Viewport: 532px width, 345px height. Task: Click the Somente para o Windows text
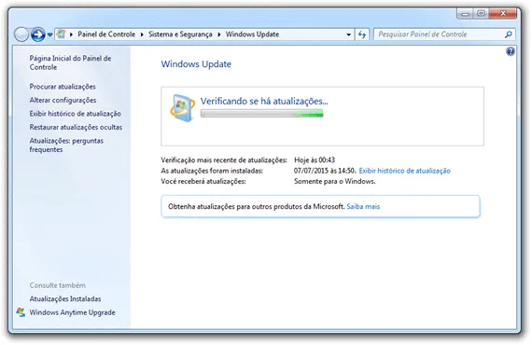pyautogui.click(x=334, y=181)
